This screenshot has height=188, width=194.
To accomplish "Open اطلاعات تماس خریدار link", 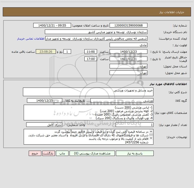I will (x=31, y=39).
